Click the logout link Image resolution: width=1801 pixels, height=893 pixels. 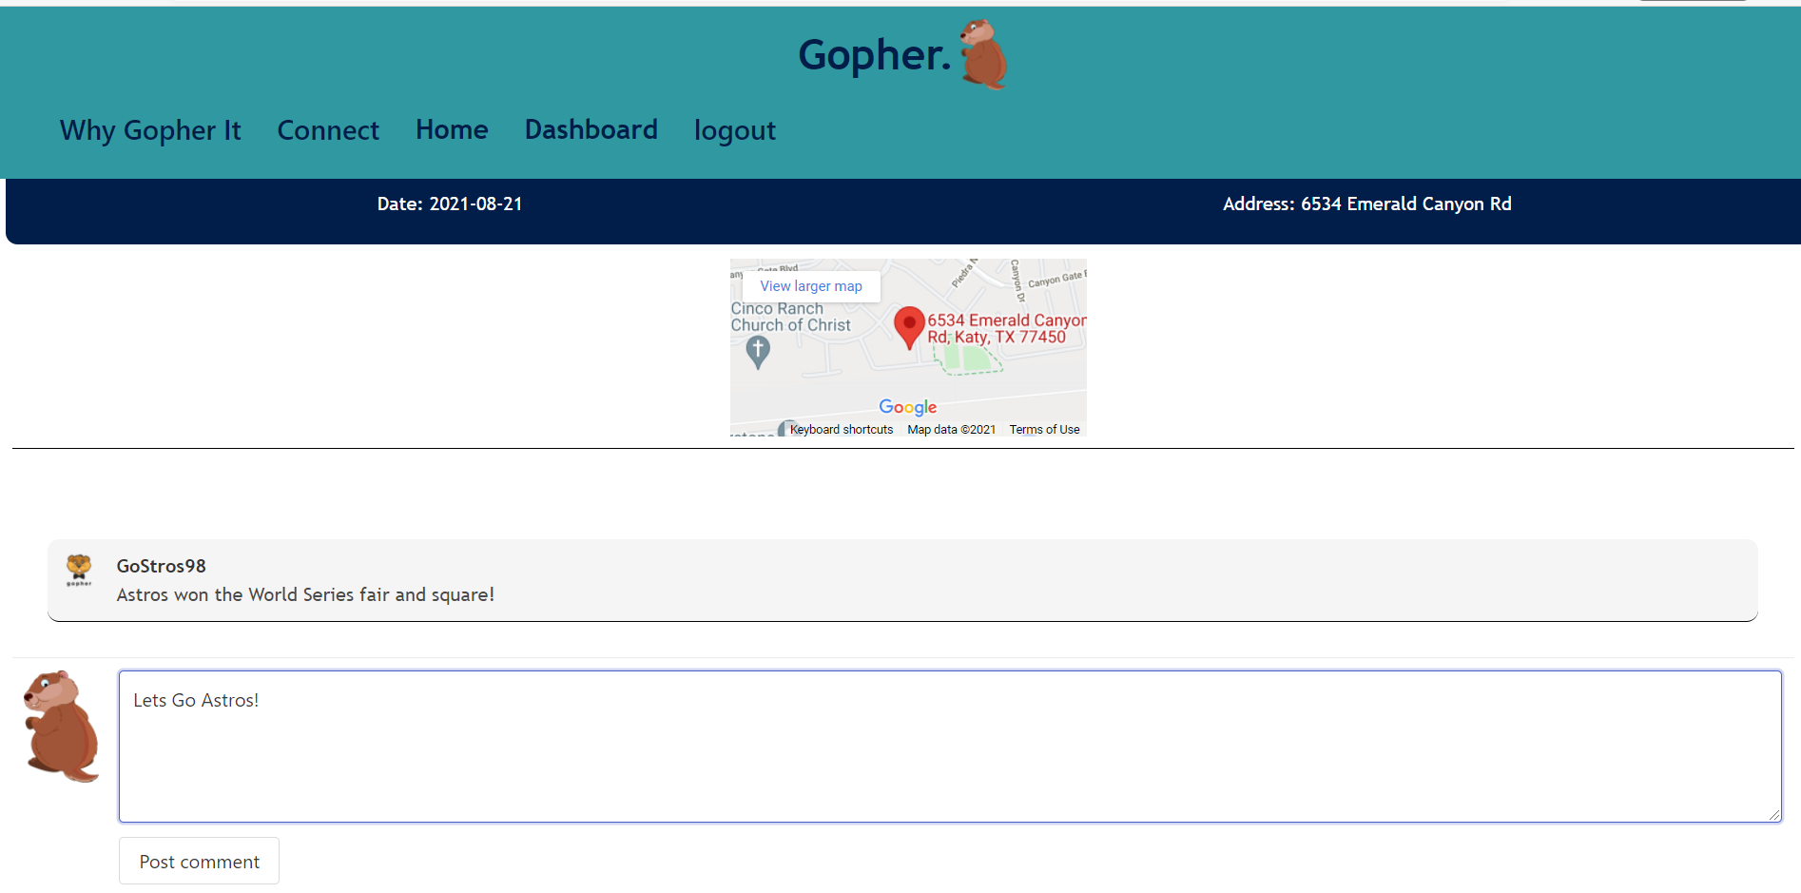pos(735,130)
